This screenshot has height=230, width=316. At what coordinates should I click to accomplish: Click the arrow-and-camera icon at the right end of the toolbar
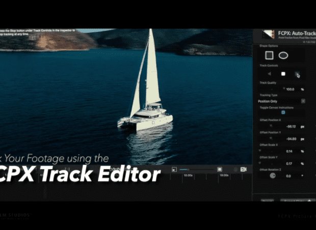(x=244, y=169)
